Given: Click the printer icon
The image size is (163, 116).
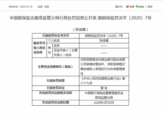Looking at the screenshot, I should (x=116, y=6).
